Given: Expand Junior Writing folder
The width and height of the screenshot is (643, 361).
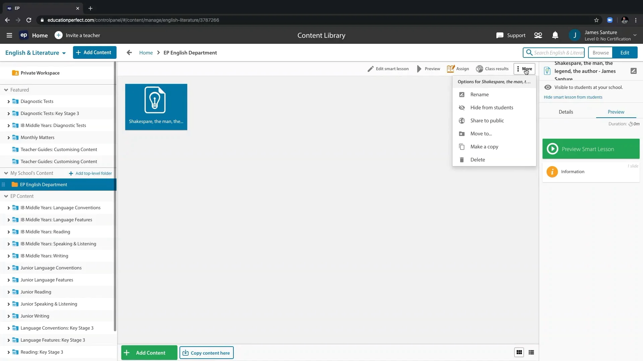Looking at the screenshot, I should pyautogui.click(x=8, y=316).
